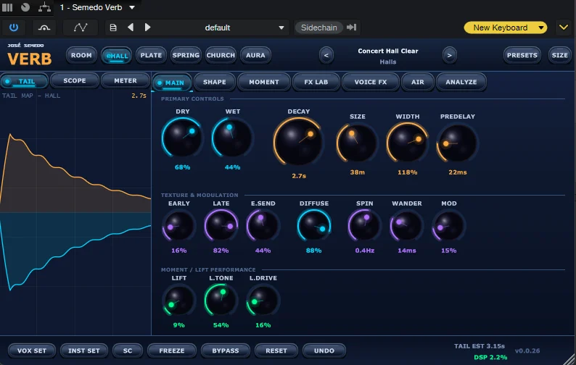The image size is (576, 365).
Task: Click the LIFT knob
Action: pos(179,301)
